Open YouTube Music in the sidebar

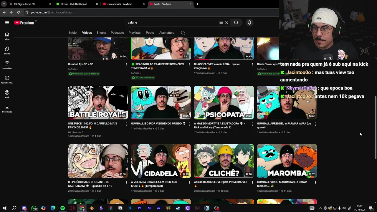7,79
